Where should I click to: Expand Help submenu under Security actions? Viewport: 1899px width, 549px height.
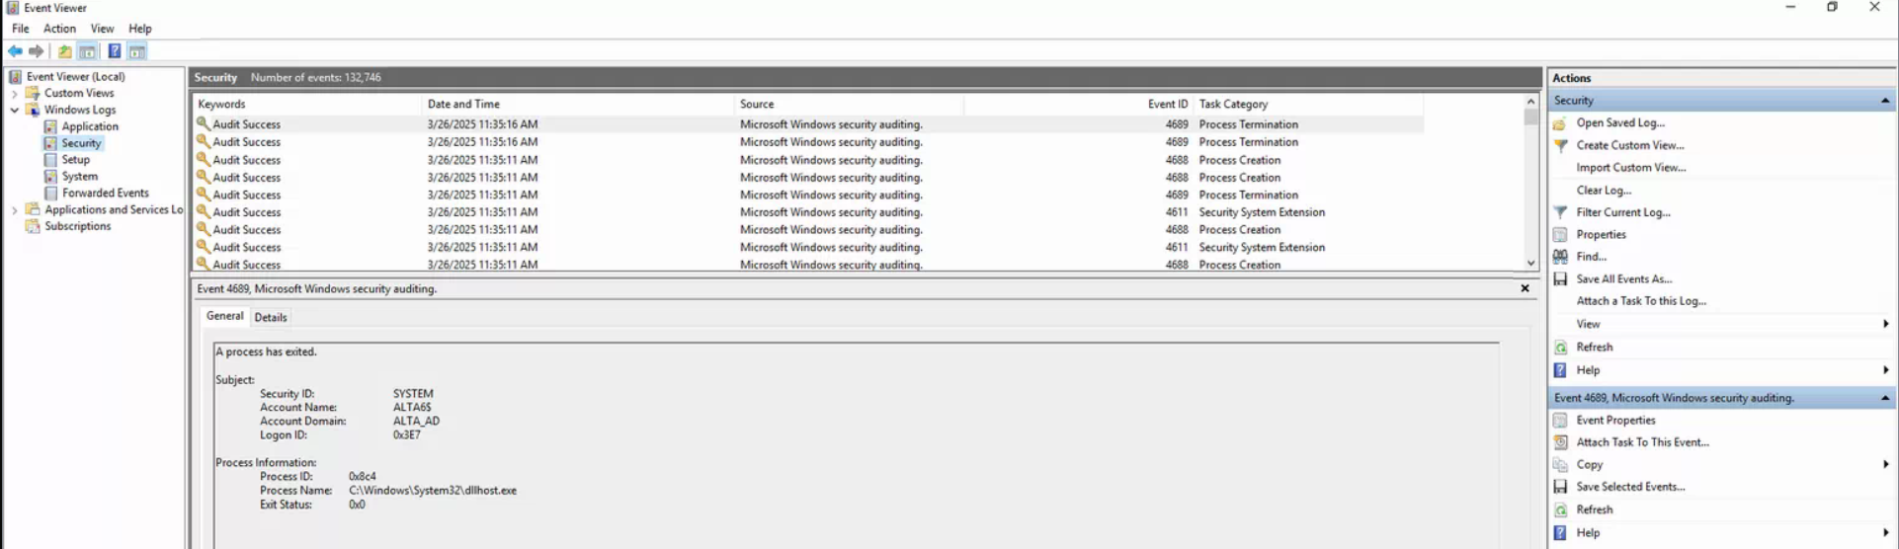pyautogui.click(x=1885, y=370)
